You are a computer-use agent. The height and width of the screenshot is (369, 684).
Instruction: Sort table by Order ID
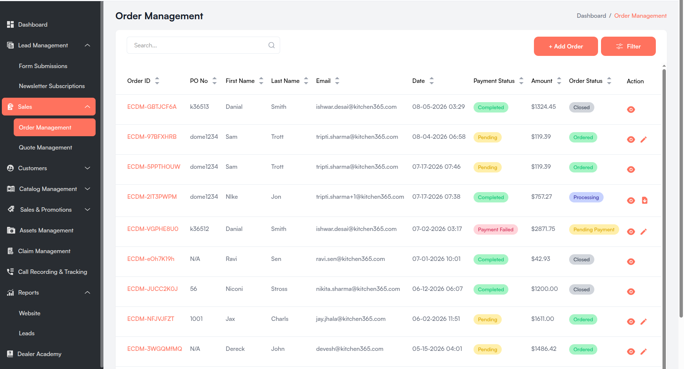coord(157,81)
